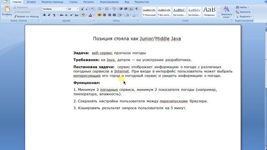Click the grow font size icon
The height and width of the screenshot is (150, 267).
click(x=82, y=9)
